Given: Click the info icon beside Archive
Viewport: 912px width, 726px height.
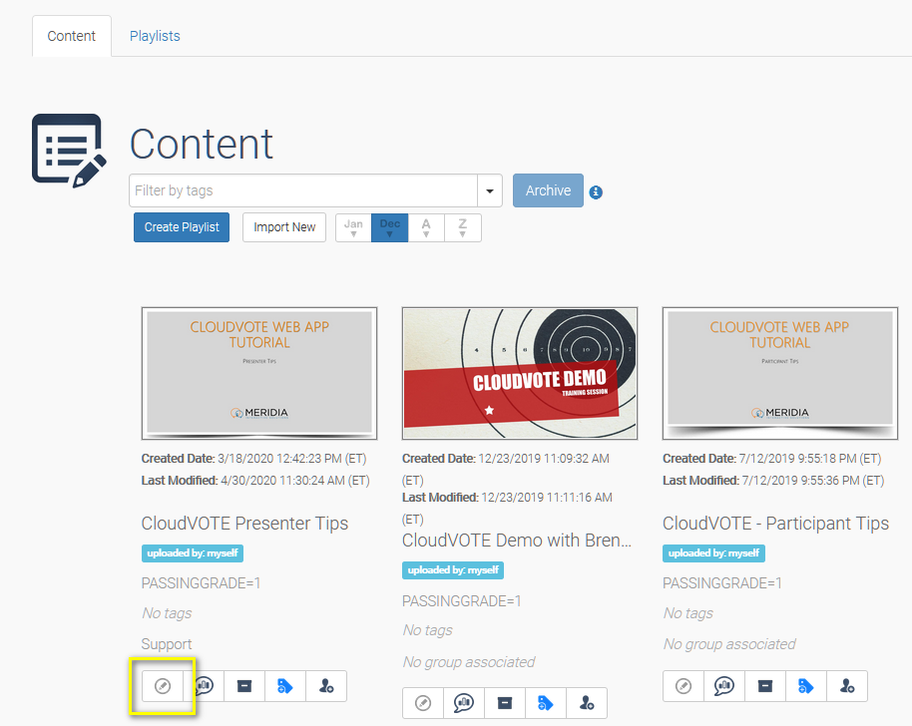Looking at the screenshot, I should pos(596,191).
